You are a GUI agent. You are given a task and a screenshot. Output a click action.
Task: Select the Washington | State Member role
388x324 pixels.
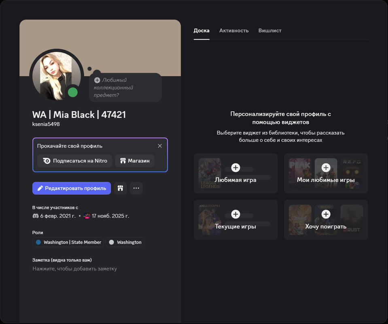[x=68, y=242]
